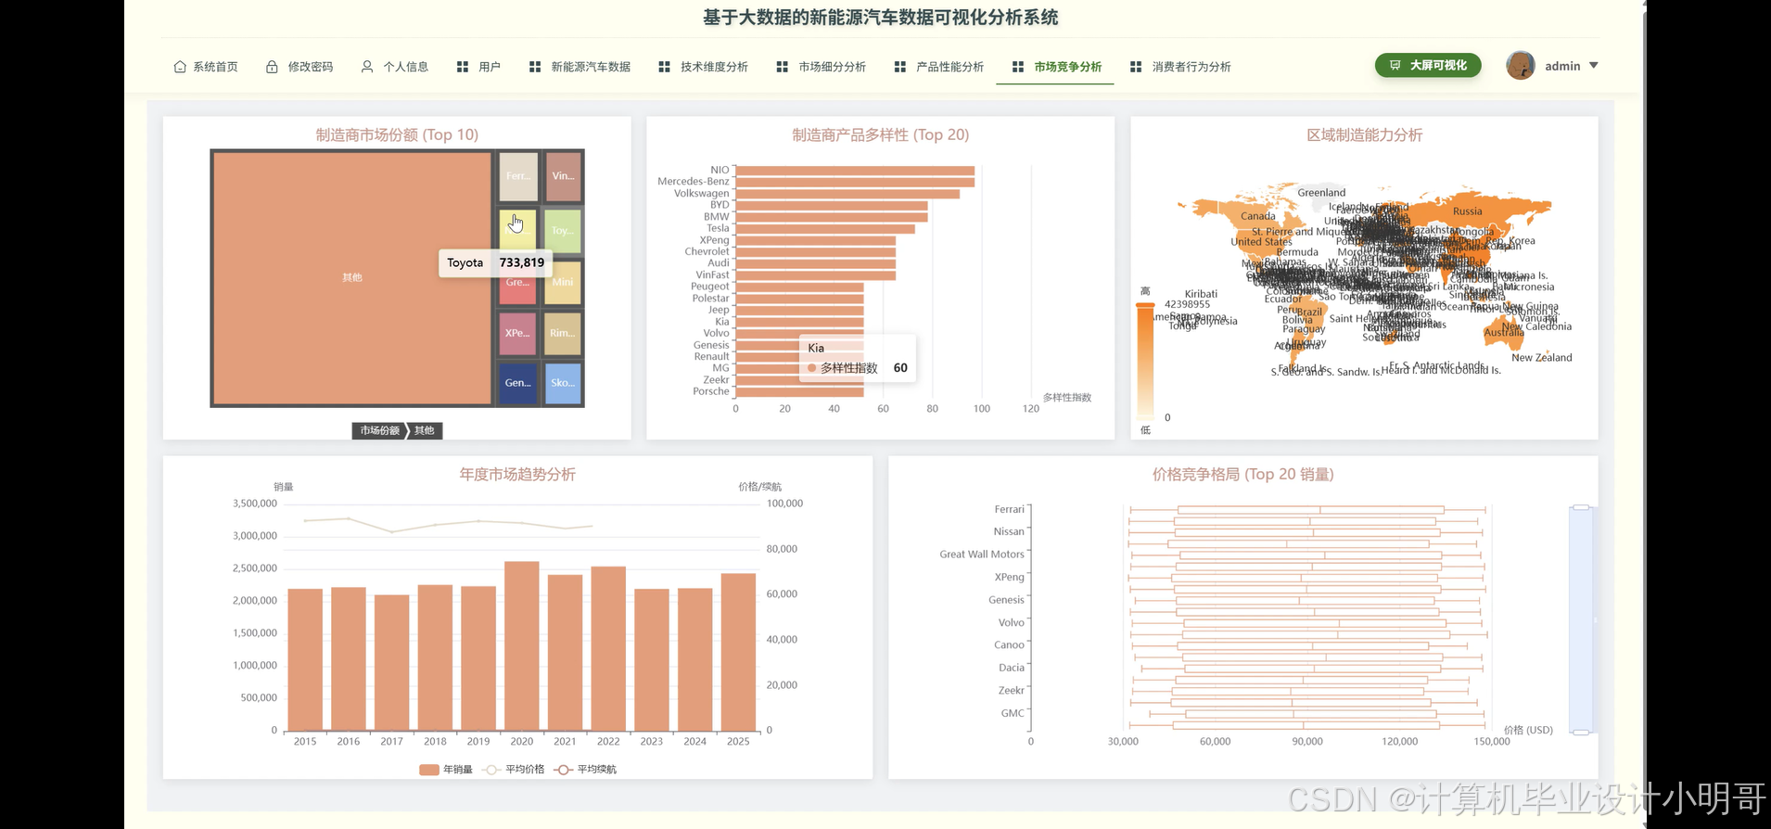Image resolution: width=1771 pixels, height=829 pixels.
Task: Select the large 其他 treemap block
Action: [x=352, y=278]
